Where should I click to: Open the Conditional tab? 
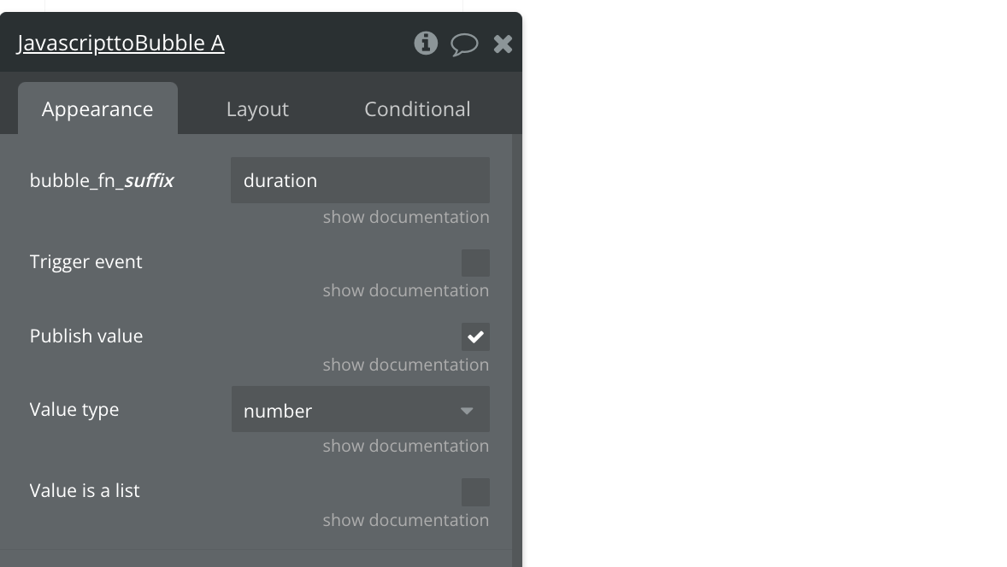(417, 109)
